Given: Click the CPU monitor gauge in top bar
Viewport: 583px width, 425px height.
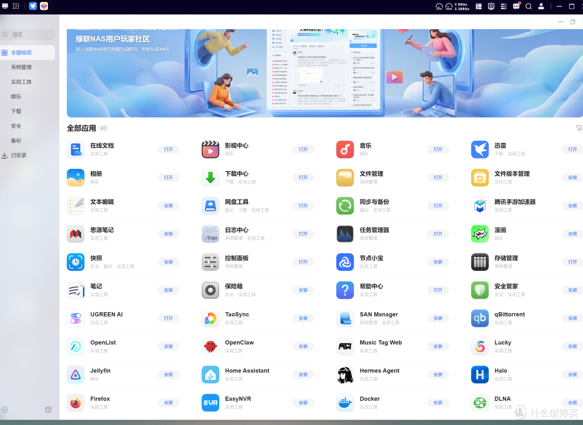Looking at the screenshot, I should pos(439,6).
